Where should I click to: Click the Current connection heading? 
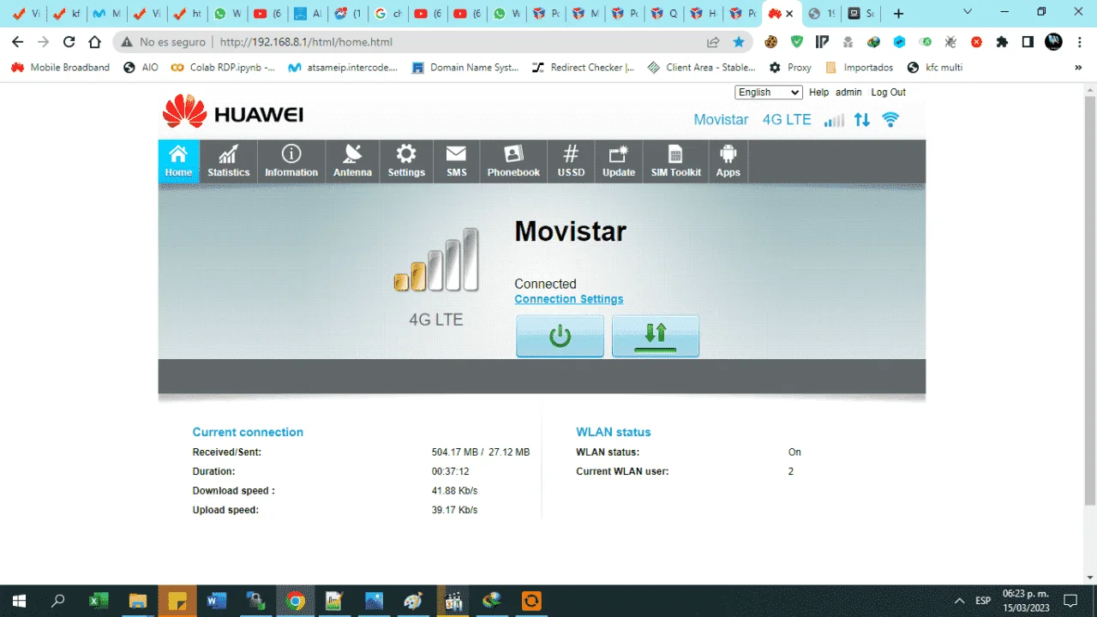click(248, 432)
